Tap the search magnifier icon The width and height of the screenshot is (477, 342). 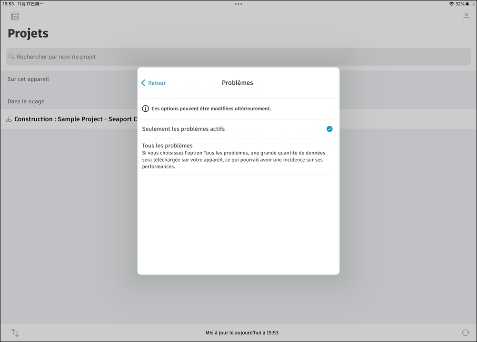[x=11, y=57]
